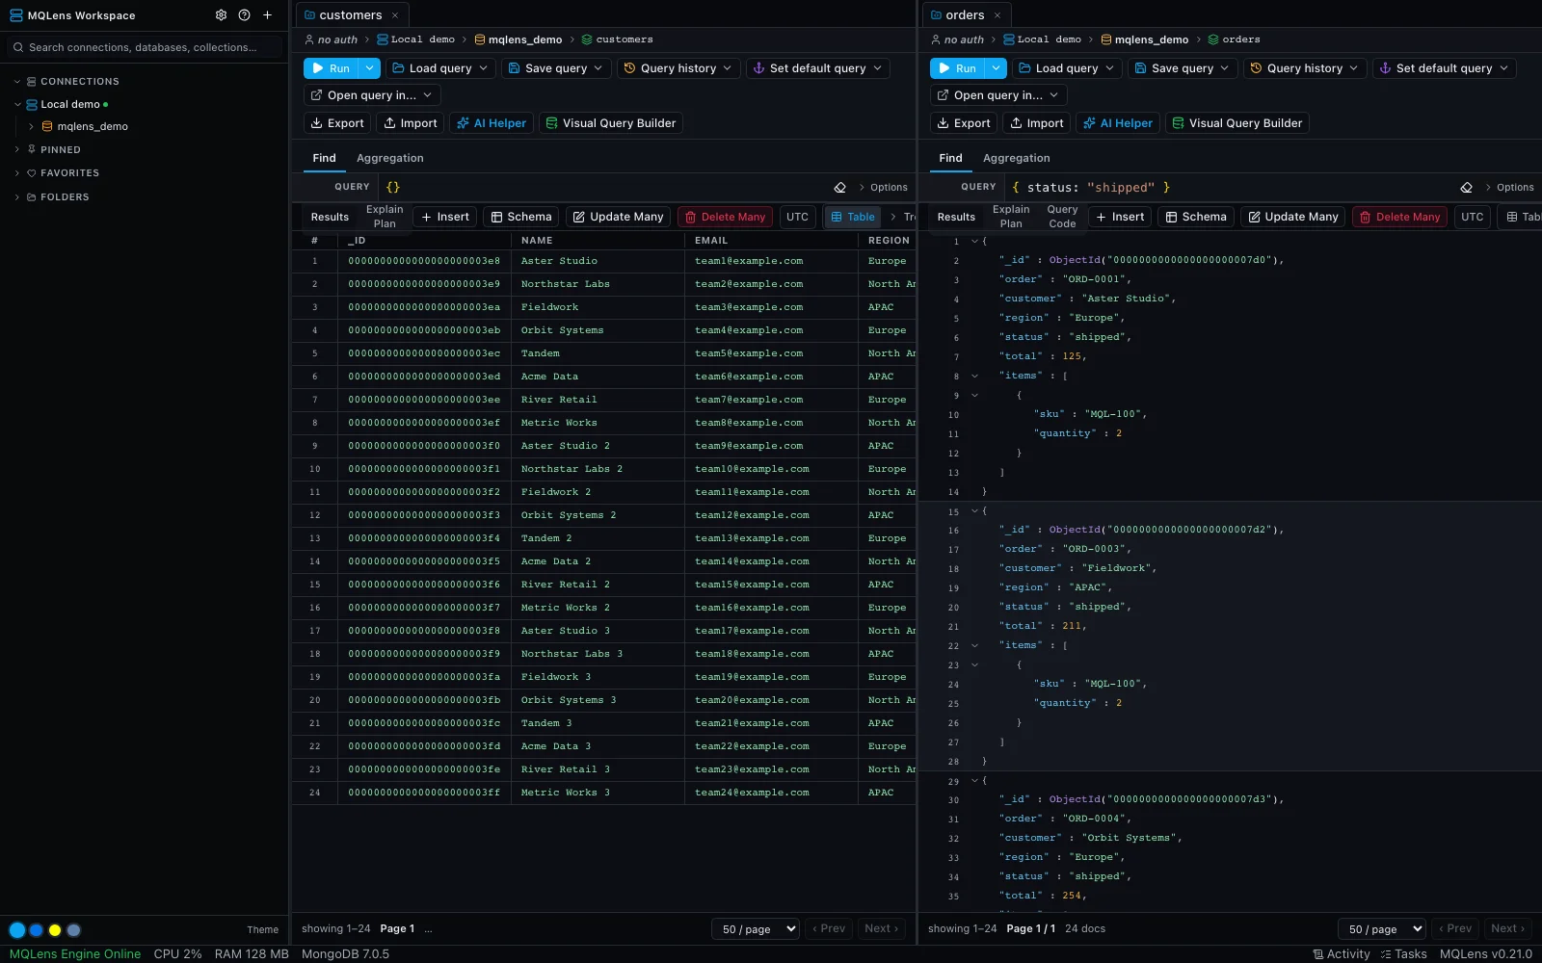Select Explain Plan tab in customers pane
Viewport: 1542px width, 963px height.
[x=385, y=217]
